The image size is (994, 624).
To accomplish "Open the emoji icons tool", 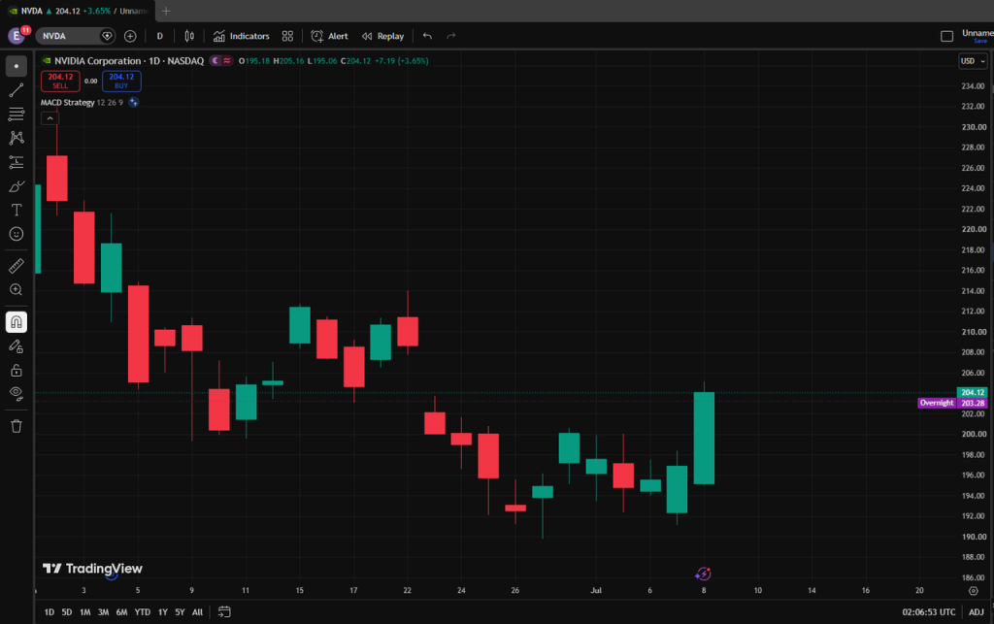I will click(x=17, y=234).
